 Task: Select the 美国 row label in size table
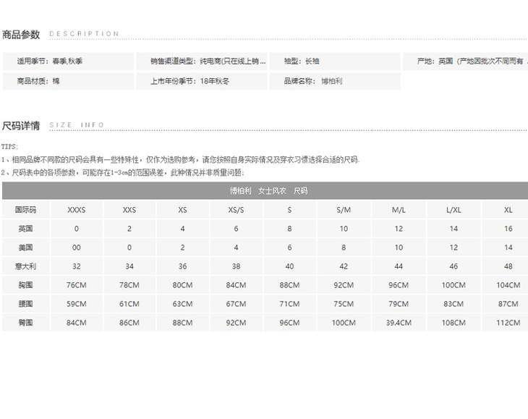click(25, 247)
